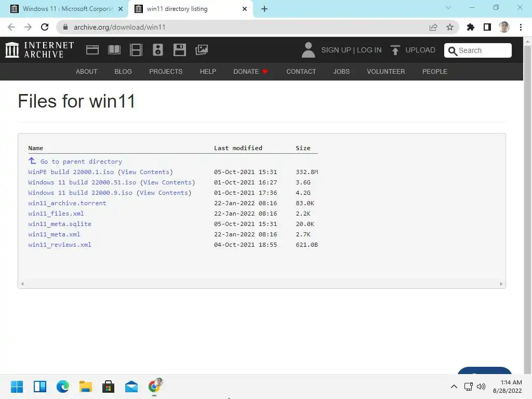Switch to Windows 11 Microsoft Corporation tab
The height and width of the screenshot is (399, 532).
tap(67, 9)
